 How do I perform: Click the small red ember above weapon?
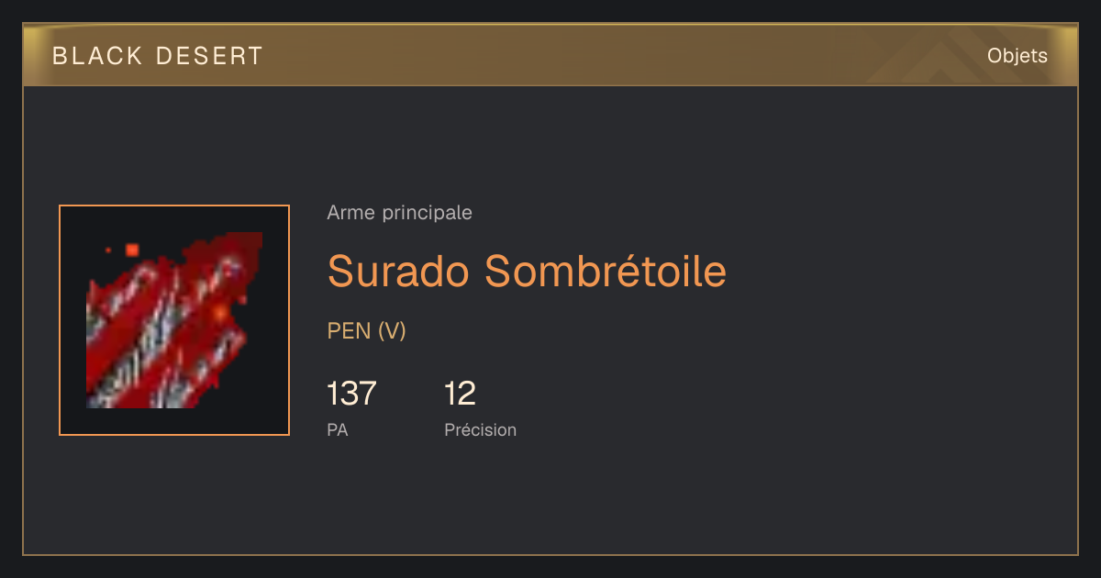coord(132,250)
